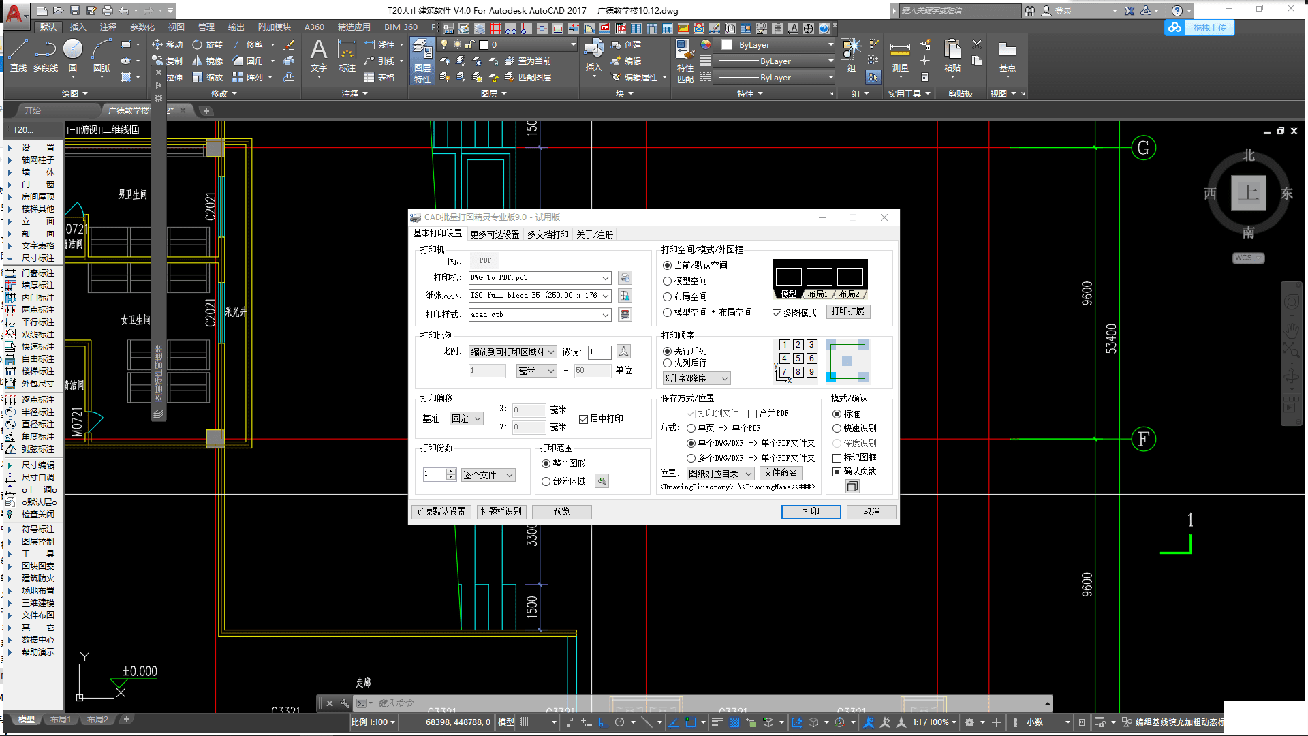1308x736 pixels.
Task: Click the scale pick icon next to 微调
Action: pyautogui.click(x=623, y=352)
